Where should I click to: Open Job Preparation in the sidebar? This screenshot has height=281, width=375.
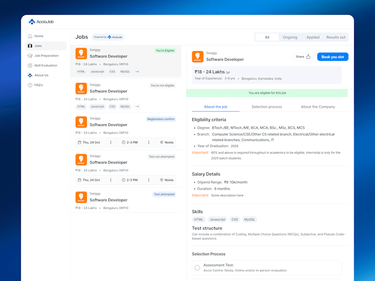45,56
